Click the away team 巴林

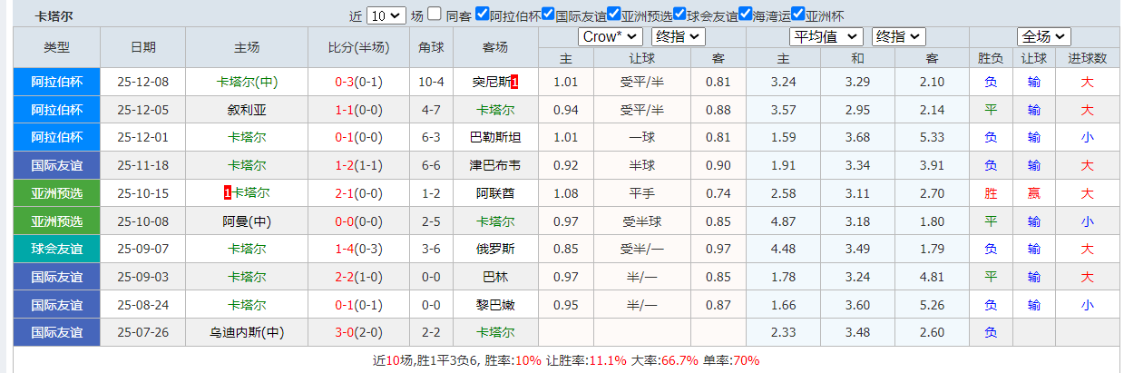click(x=495, y=277)
